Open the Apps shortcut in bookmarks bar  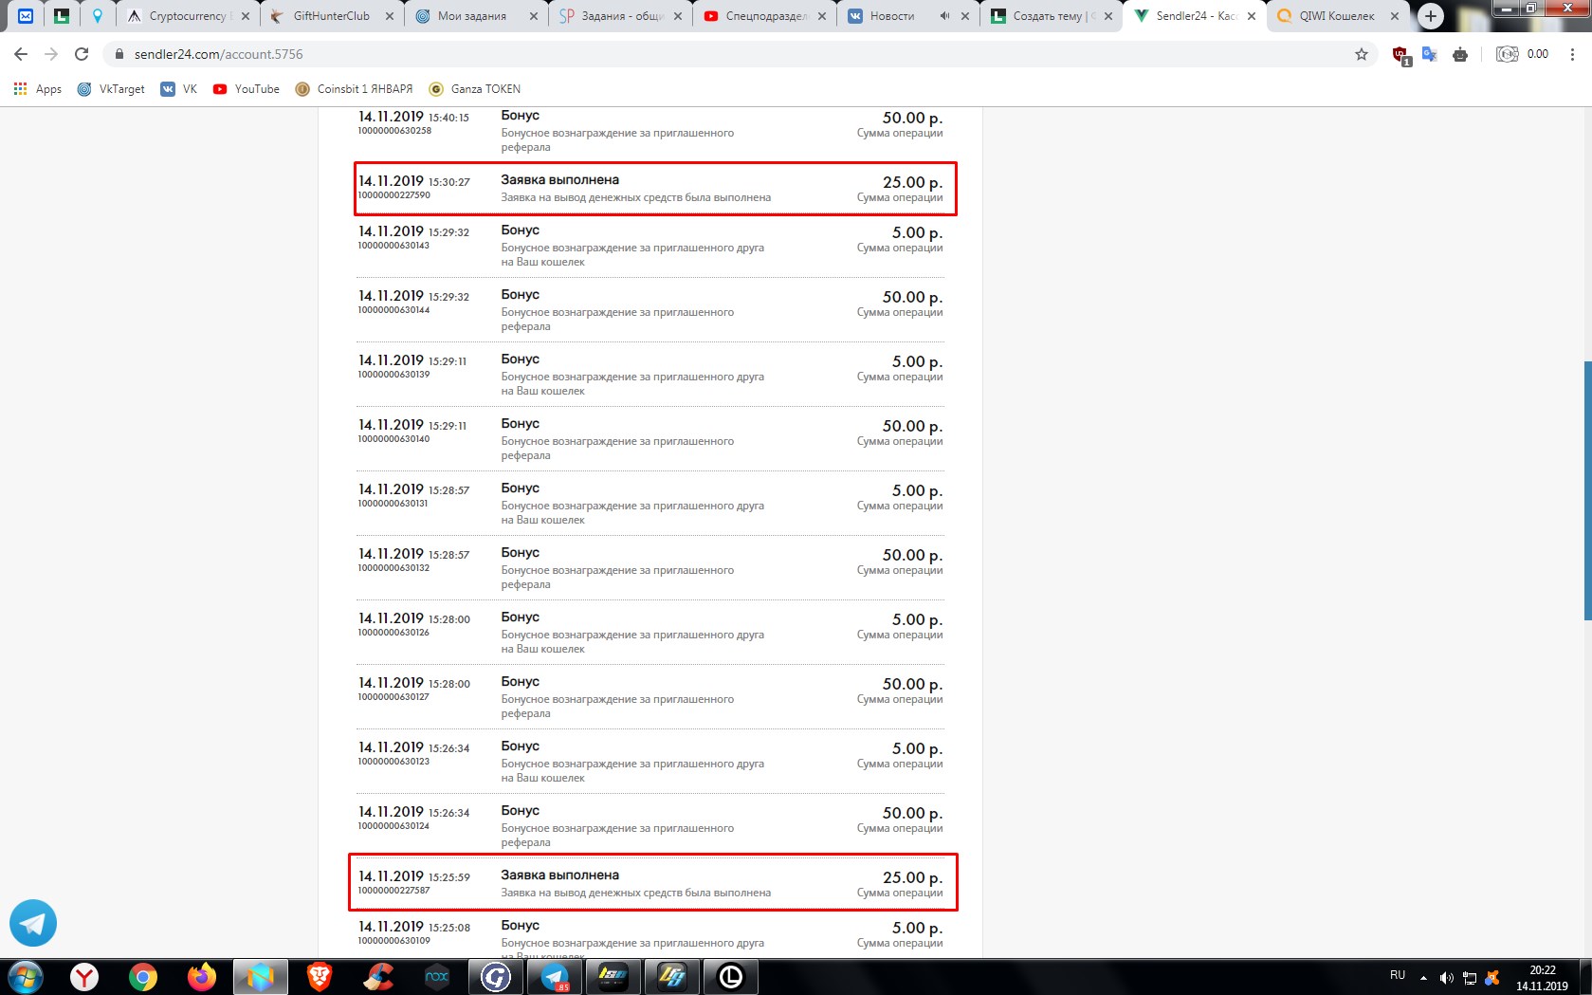[x=38, y=89]
